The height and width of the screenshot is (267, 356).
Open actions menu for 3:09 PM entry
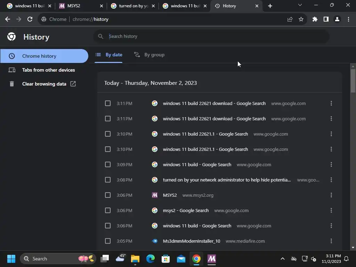331,164
